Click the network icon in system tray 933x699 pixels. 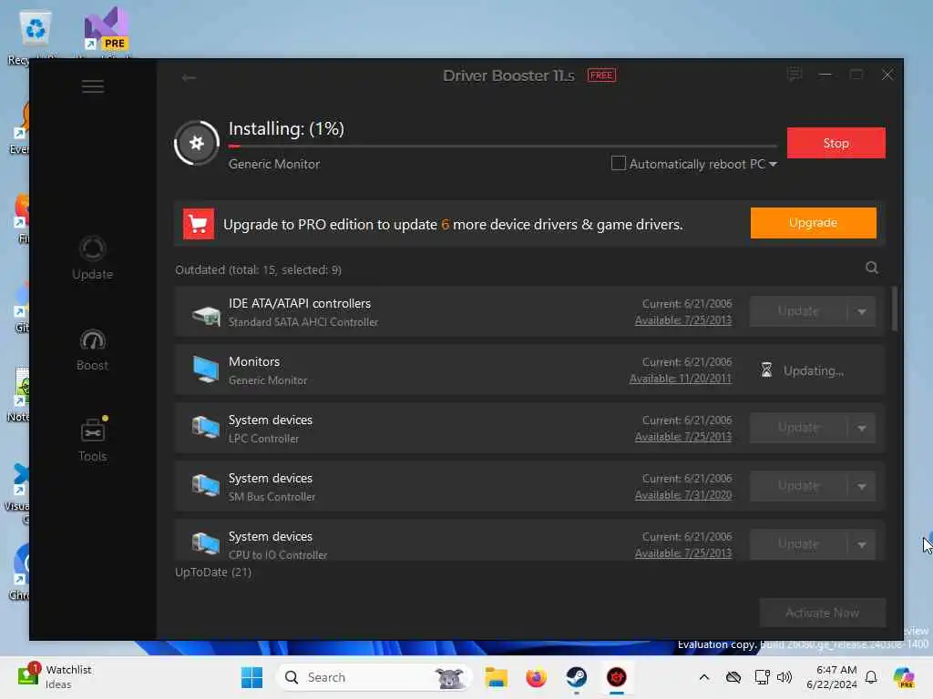point(762,677)
